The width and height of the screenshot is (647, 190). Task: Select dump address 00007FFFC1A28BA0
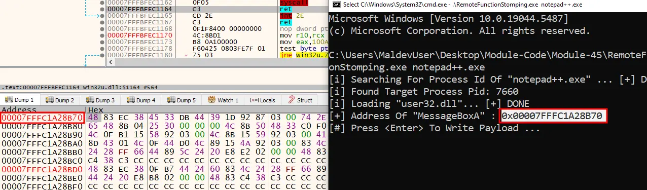[42, 143]
